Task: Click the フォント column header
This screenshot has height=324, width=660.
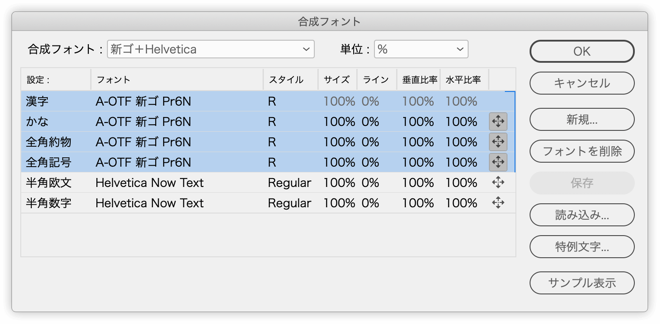Action: tap(177, 80)
